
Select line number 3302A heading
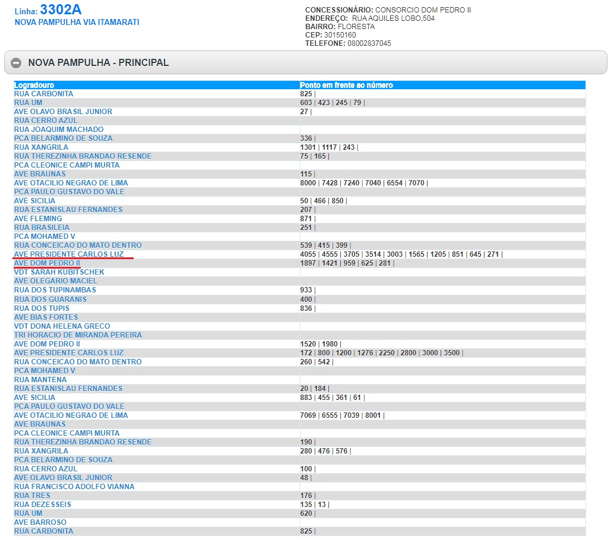(x=61, y=10)
